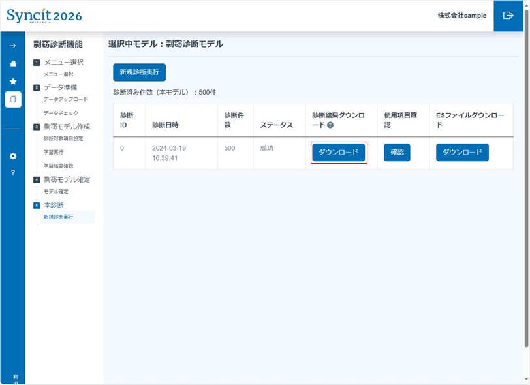Open 診断対象項目設定 page
This screenshot has height=385, width=530.
(63, 138)
